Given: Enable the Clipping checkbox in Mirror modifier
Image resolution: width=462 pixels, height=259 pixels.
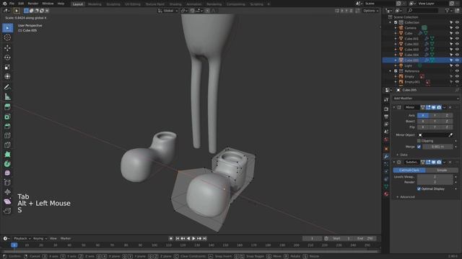Looking at the screenshot, I should [x=419, y=141].
